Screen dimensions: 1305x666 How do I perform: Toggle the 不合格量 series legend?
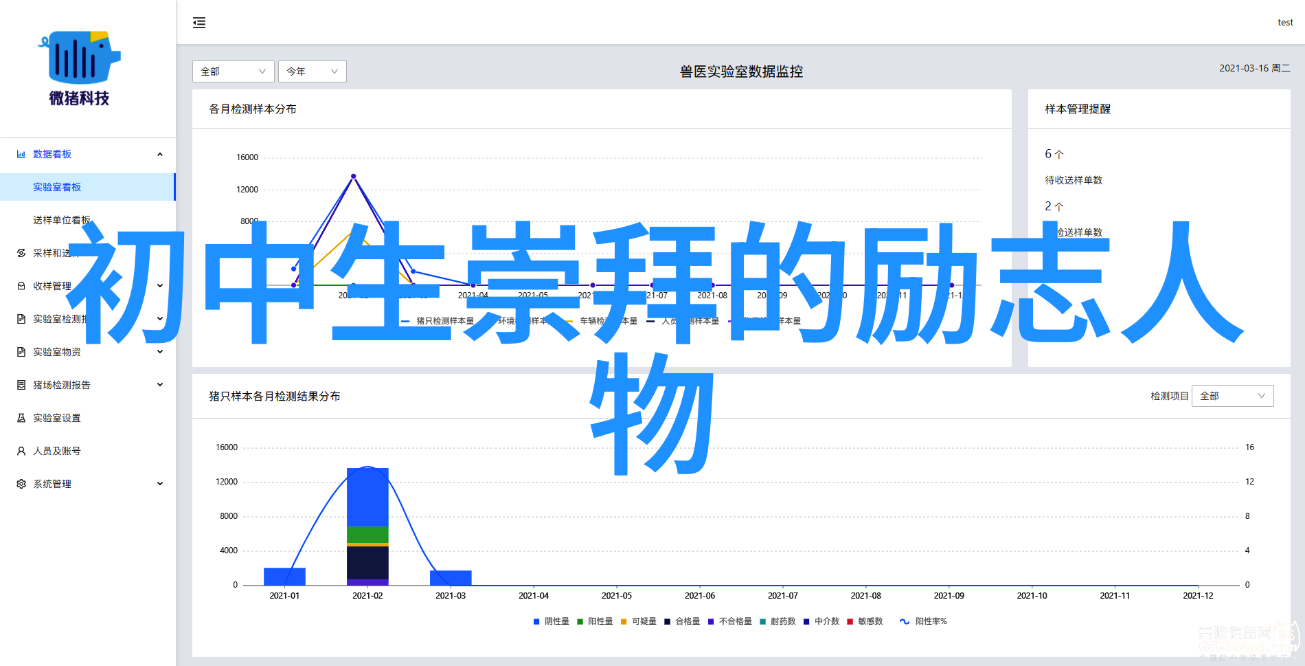coord(730,621)
